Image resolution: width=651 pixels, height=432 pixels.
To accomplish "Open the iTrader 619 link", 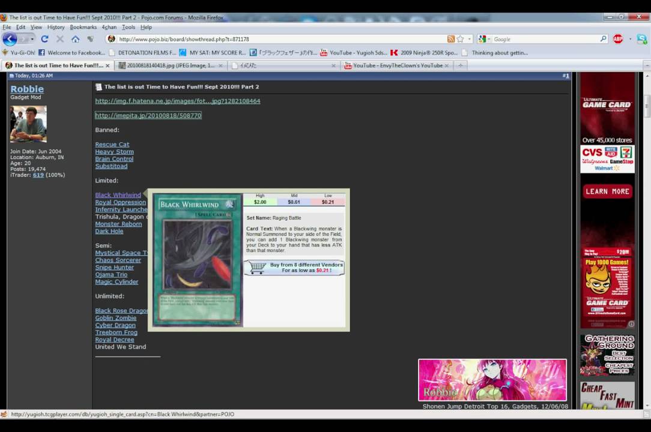I will [x=38, y=175].
